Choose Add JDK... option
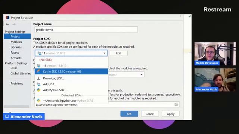This screenshot has height=134, width=239. [x=71, y=84]
